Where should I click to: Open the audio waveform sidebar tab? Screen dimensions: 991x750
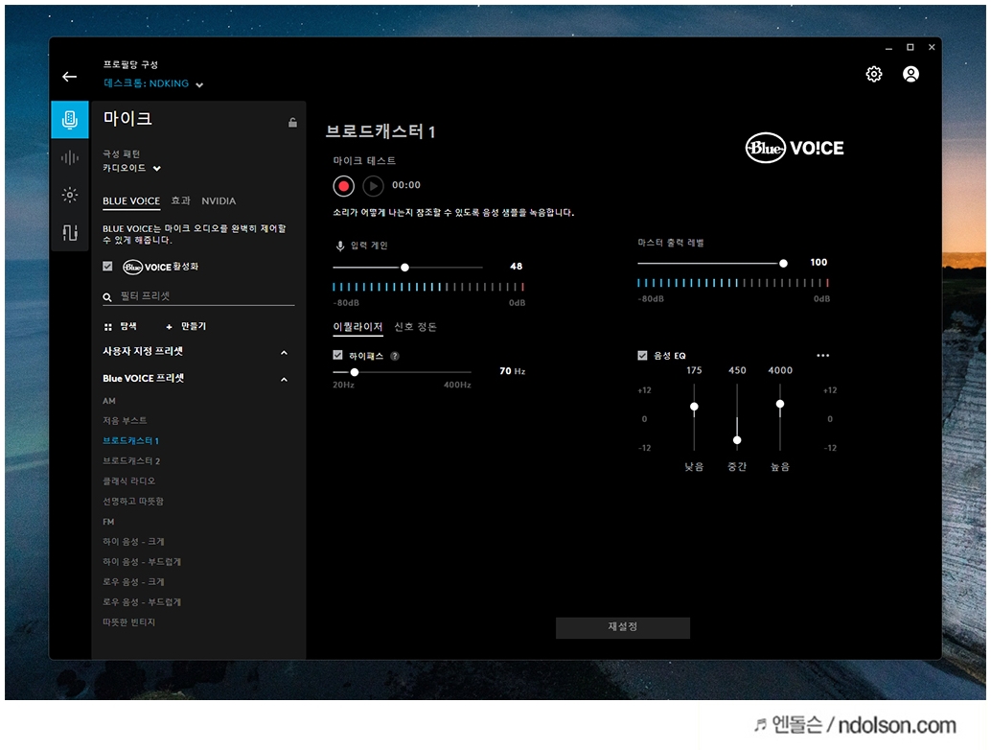pyautogui.click(x=70, y=157)
